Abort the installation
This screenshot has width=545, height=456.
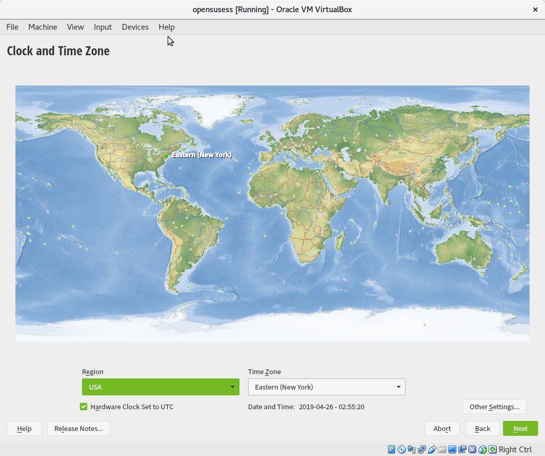tap(442, 428)
